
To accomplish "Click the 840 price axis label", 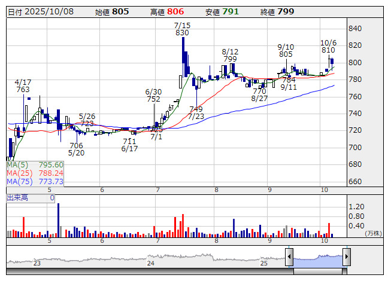I will pos(355,28).
